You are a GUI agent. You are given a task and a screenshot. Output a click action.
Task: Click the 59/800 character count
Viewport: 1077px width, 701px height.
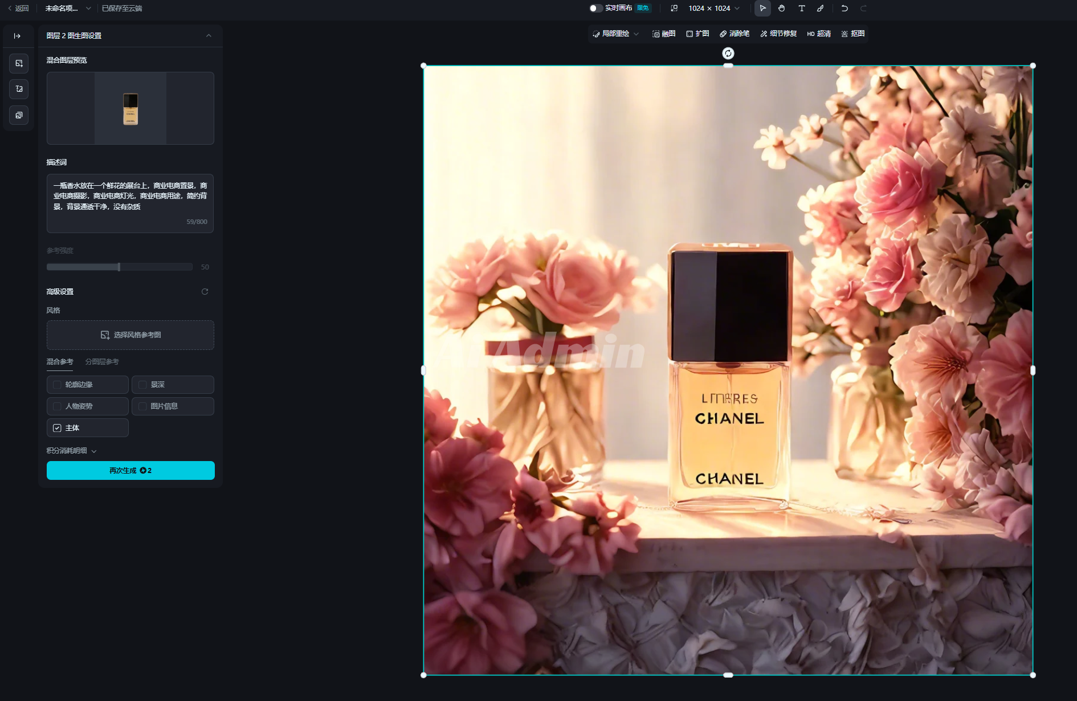point(197,222)
